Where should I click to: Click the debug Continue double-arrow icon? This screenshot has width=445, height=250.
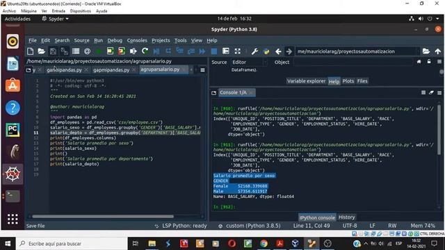point(202,51)
